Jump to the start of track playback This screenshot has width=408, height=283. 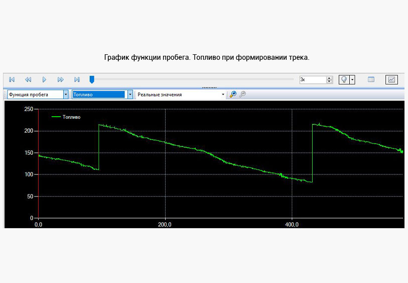[12, 79]
